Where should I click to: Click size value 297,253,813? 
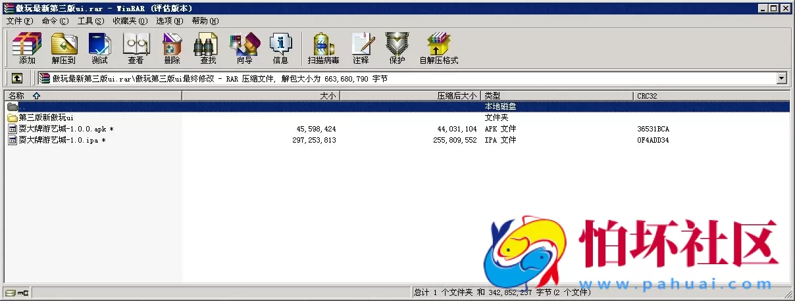click(x=314, y=140)
